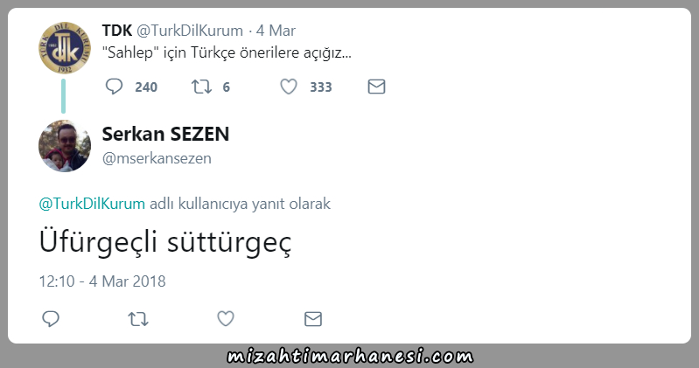The height and width of the screenshot is (368, 699).
Task: Reply to Serkan SEZEN's tweet
Action: pos(51,319)
